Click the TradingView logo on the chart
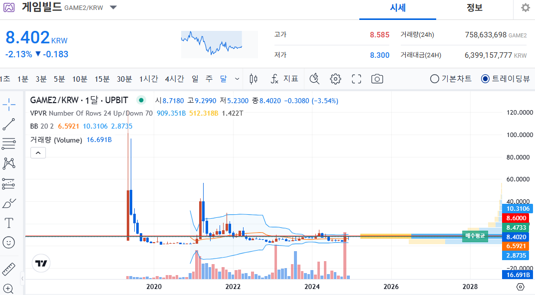 [41, 263]
